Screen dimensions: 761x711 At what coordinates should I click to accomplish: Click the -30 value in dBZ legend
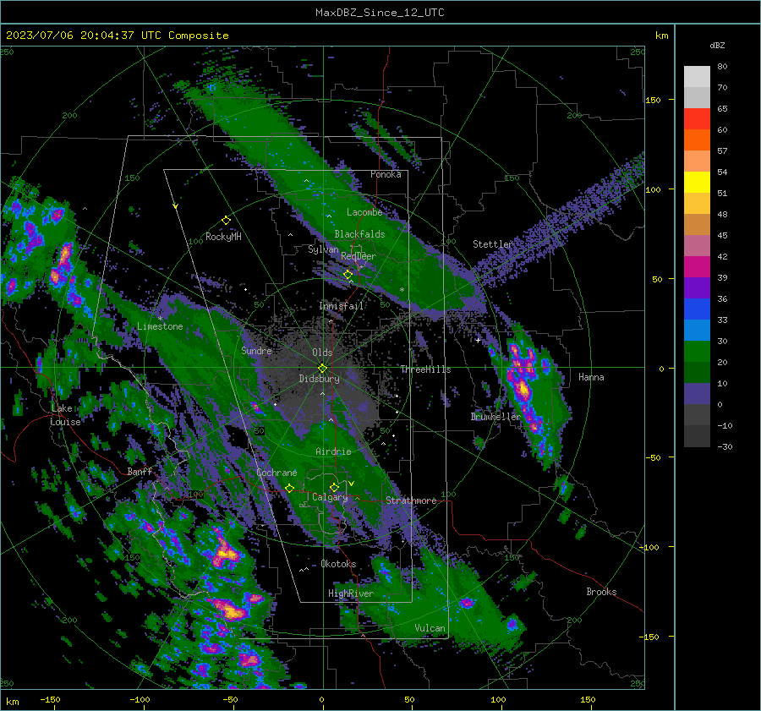[x=725, y=446]
